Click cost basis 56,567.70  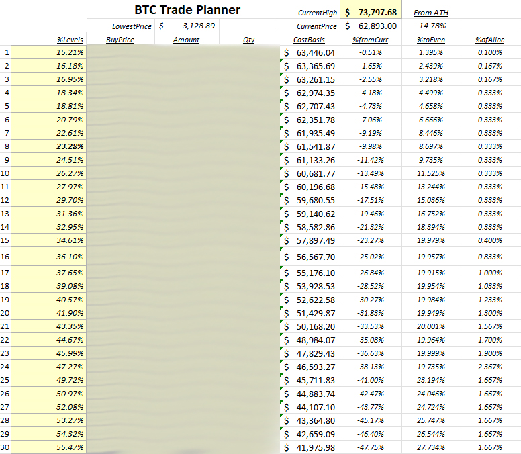310,257
